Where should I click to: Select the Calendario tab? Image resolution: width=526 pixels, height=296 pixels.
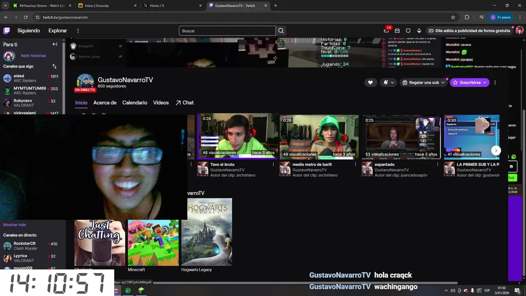point(135,103)
